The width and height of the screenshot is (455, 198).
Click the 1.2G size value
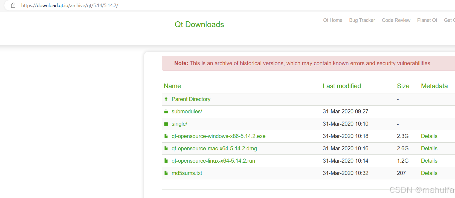pyautogui.click(x=403, y=161)
